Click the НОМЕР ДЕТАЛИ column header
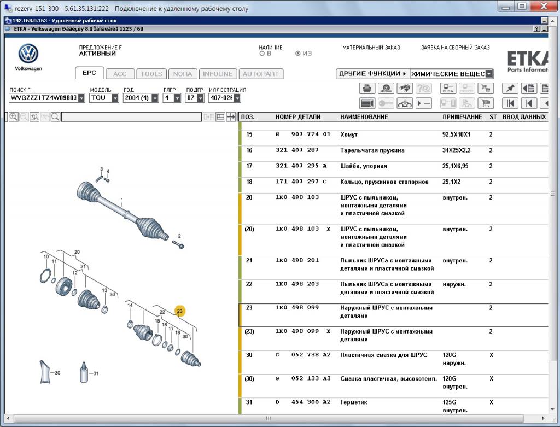This screenshot has width=560, height=427. click(x=298, y=117)
